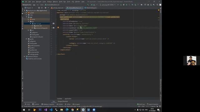Open Project panel gear settings
Viewport: 200px width, 112px height.
click(46, 8)
